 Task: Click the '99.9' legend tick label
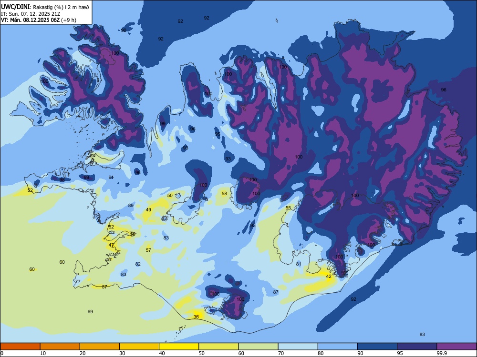pos(442,353)
